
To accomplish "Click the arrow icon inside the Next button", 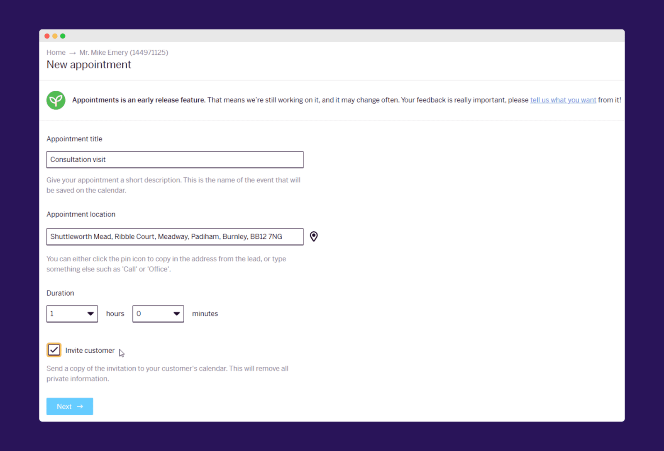I will [80, 407].
